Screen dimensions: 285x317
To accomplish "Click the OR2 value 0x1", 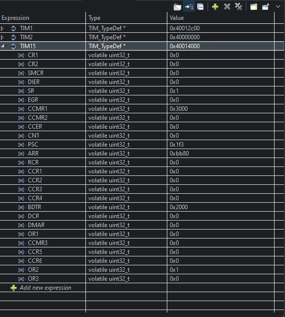I will coord(174,270).
